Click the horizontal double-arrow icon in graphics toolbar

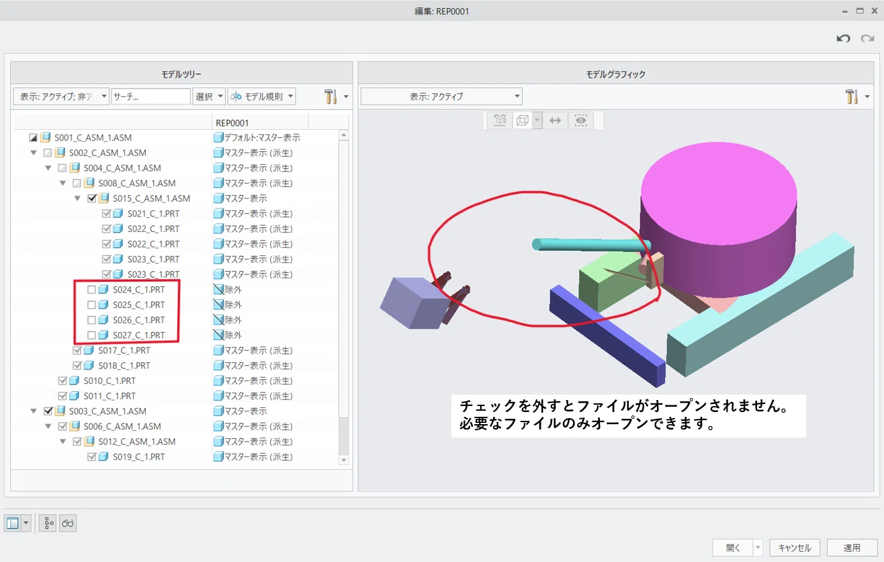tap(555, 120)
